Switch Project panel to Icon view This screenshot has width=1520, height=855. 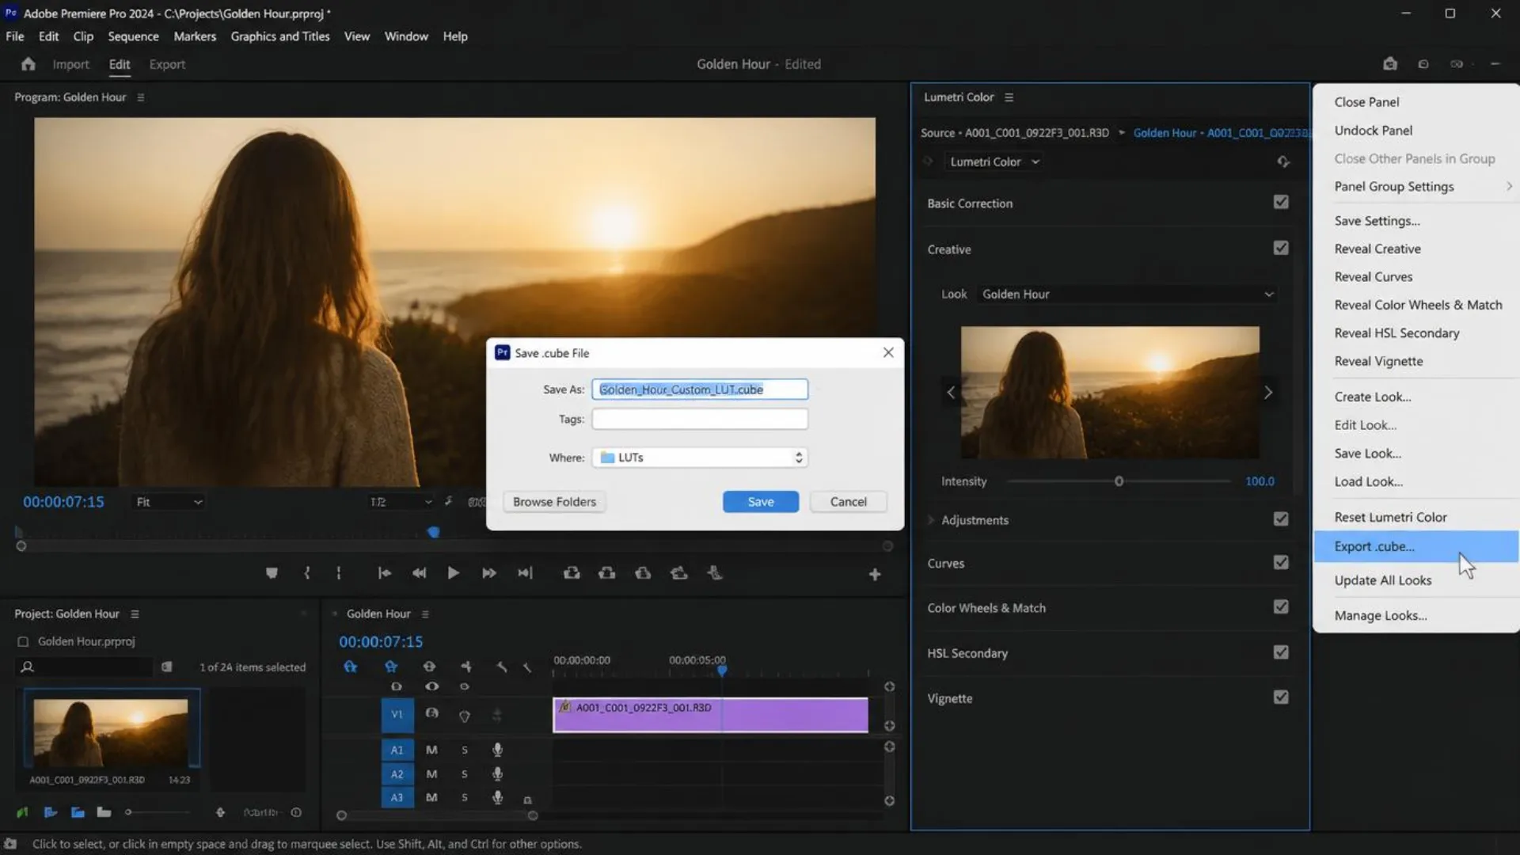point(78,812)
